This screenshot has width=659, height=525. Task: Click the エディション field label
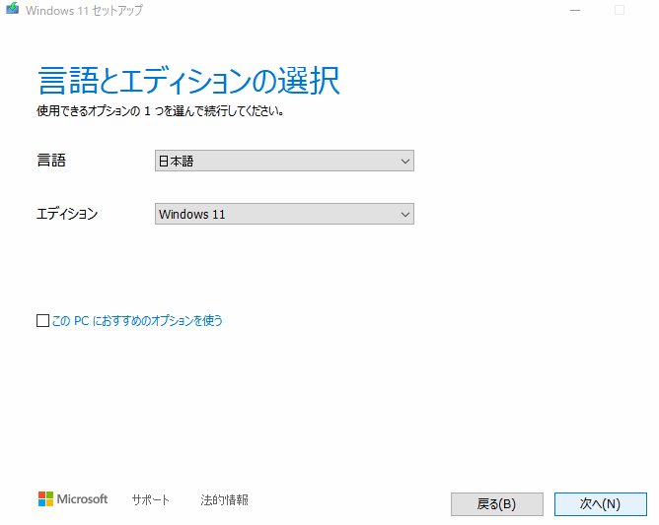(67, 214)
